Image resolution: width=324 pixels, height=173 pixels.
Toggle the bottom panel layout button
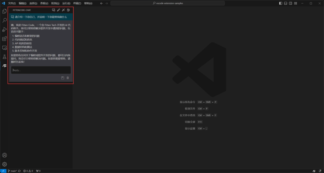(286, 3)
